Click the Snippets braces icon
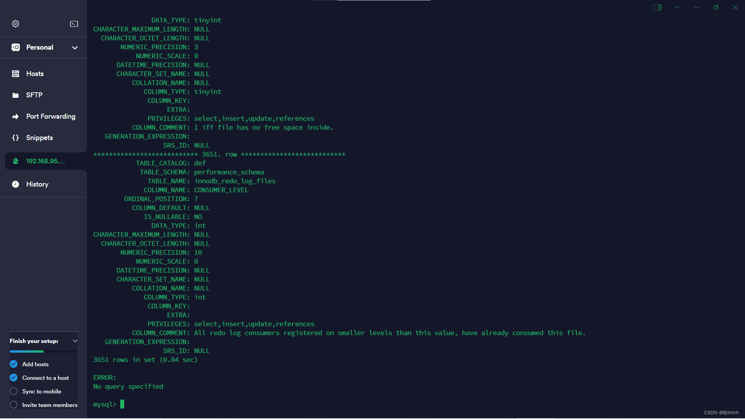745x419 pixels. [16, 138]
